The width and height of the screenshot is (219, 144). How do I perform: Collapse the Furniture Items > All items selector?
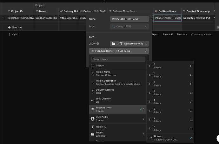tap(119, 51)
